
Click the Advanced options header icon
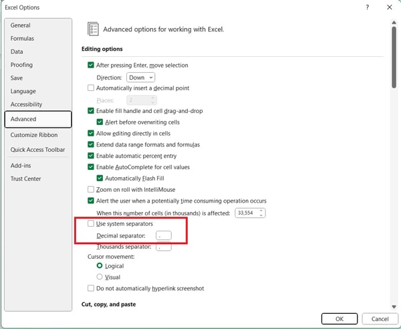coord(93,29)
